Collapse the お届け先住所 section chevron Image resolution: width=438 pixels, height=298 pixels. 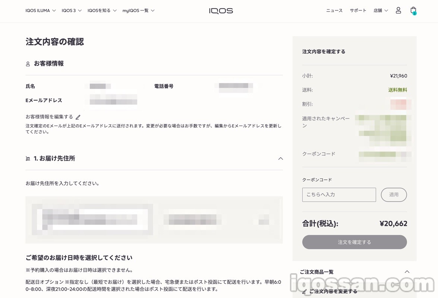coord(280,159)
